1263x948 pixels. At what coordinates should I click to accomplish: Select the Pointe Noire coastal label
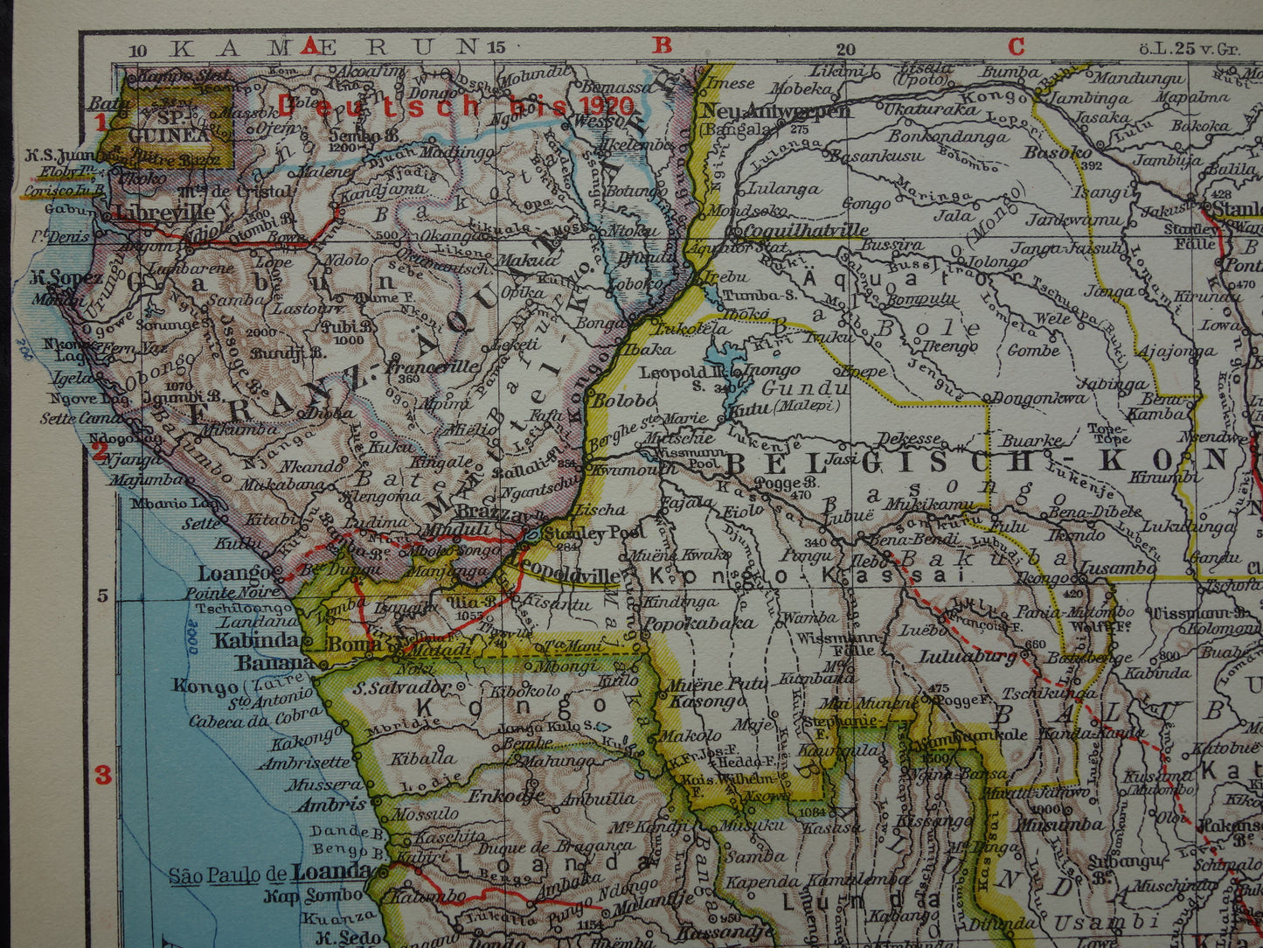click(236, 590)
